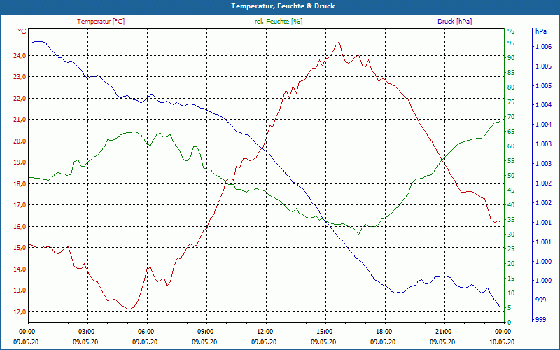
Task: Click the "23,0" temperature axis tick
Action: point(20,77)
